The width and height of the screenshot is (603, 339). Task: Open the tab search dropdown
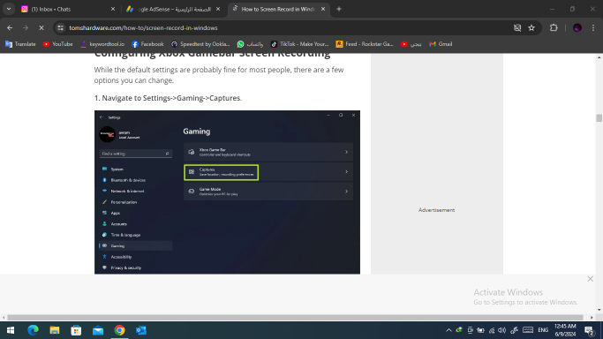point(9,9)
